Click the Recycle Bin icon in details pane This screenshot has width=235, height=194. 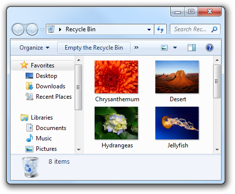pos(30,167)
